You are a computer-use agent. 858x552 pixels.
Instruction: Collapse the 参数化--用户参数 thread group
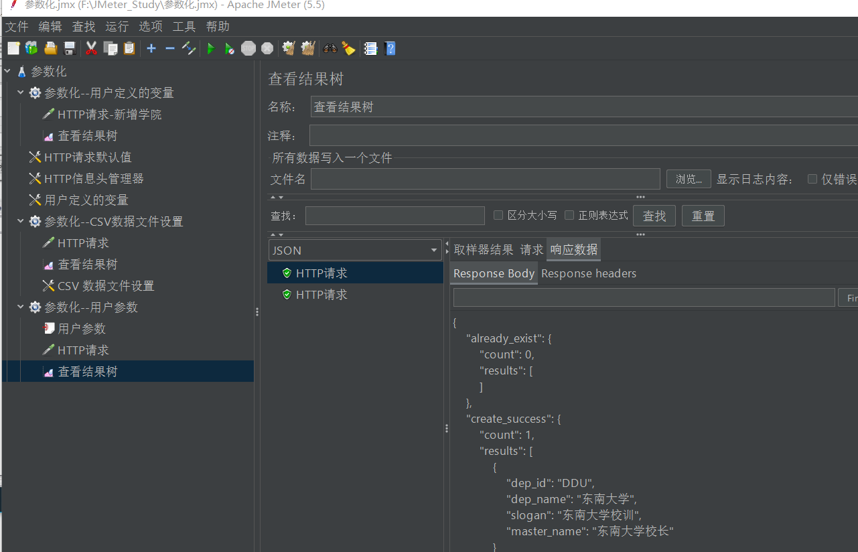(x=21, y=307)
